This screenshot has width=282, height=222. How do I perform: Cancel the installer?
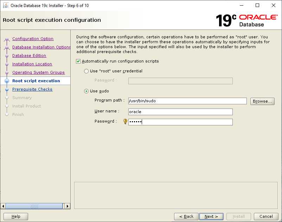click(266, 216)
